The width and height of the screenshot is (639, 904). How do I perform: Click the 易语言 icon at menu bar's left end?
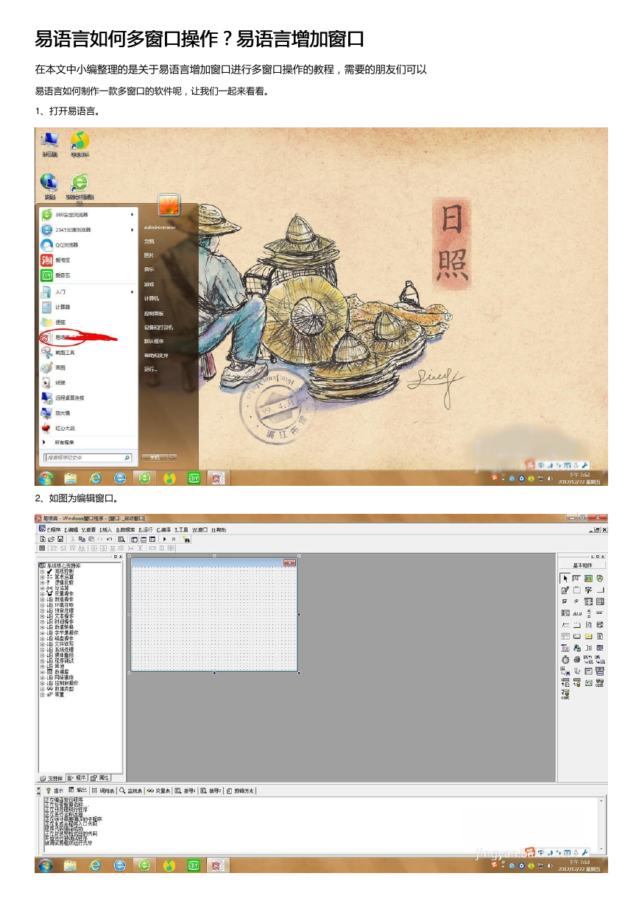point(42,529)
